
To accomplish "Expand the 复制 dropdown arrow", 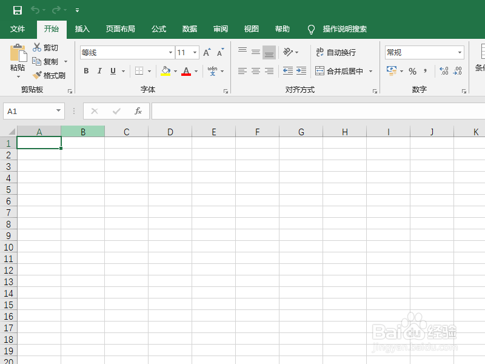I will (x=65, y=62).
